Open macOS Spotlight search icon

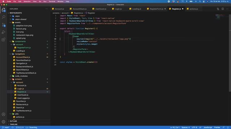pos(200,1)
